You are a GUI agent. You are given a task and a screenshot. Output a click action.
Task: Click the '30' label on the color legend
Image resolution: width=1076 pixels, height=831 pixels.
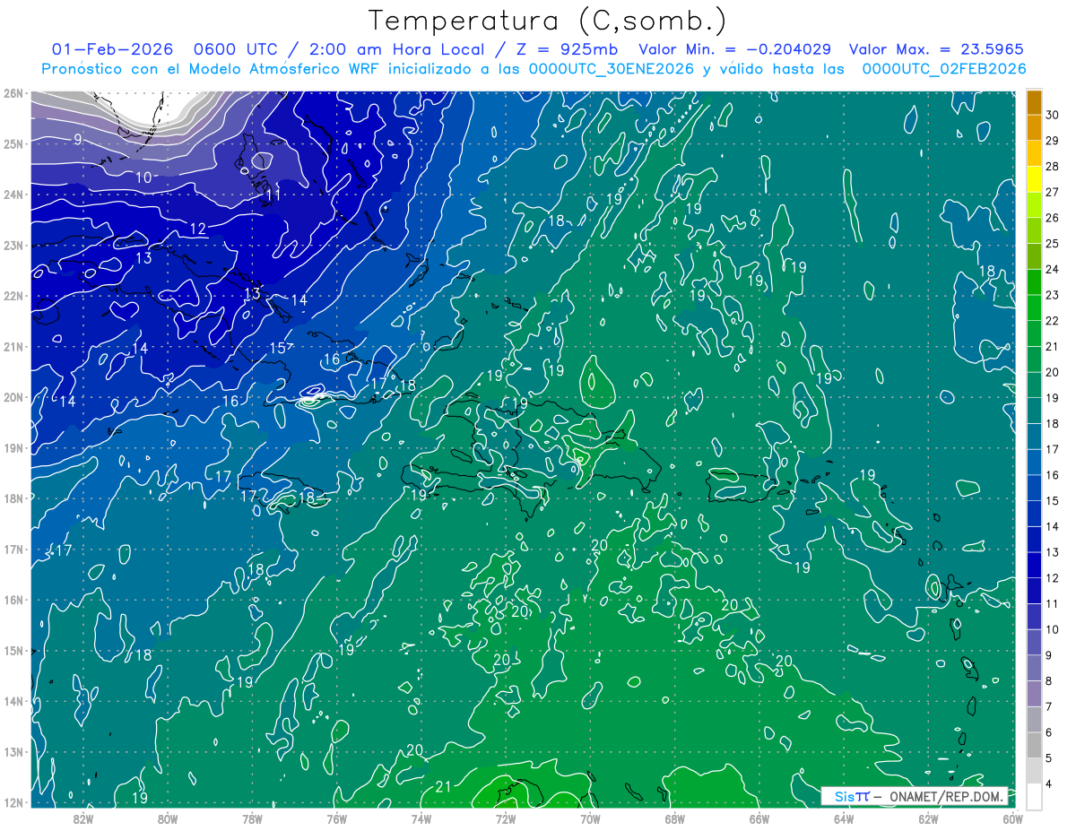[x=1052, y=115]
